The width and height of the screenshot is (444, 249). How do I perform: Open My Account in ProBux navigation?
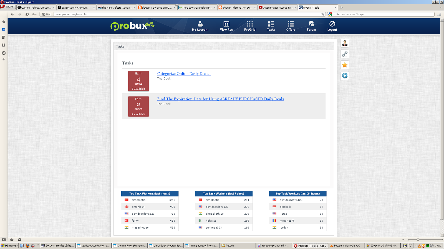click(x=200, y=26)
